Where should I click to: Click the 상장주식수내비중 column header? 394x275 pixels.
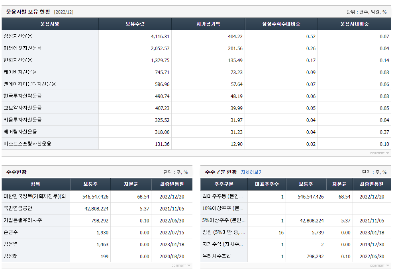pos(281,24)
